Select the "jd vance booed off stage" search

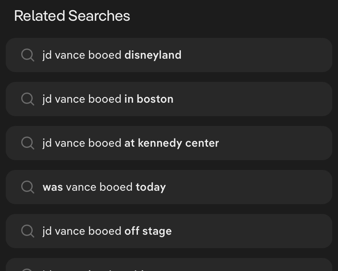[x=107, y=231]
